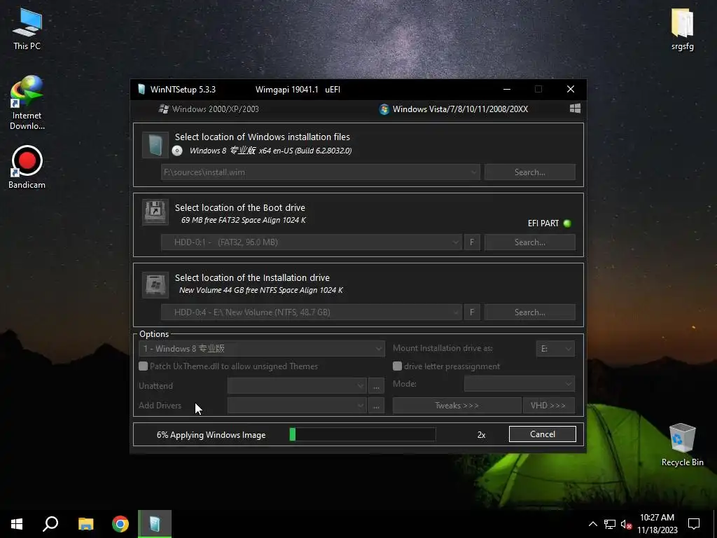Viewport: 717px width, 538px height.
Task: Expand the Installation drive HDD-0:4 dropdown
Action: (455, 312)
